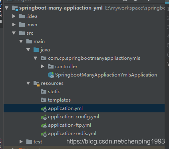Click the package icon for com.cp.springbootmanyappliactionymls
Screen dimensions: 169x149
tap(44, 58)
